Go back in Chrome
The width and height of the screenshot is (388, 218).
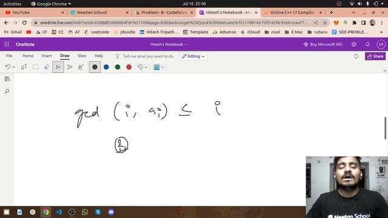tap(6, 23)
